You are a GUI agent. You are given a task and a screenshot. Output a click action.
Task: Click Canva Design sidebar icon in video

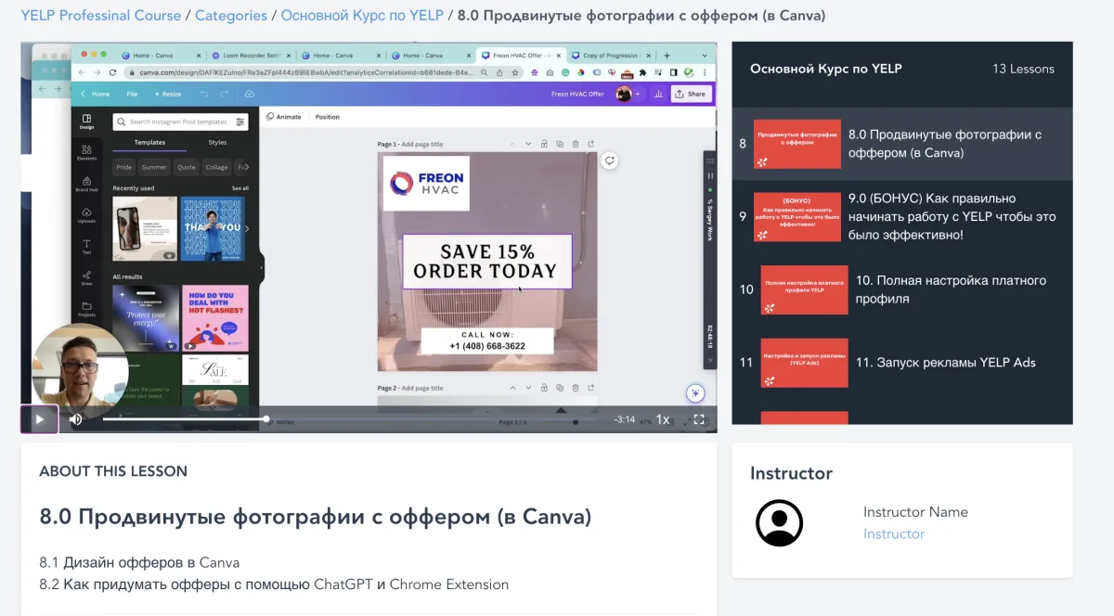(x=86, y=122)
